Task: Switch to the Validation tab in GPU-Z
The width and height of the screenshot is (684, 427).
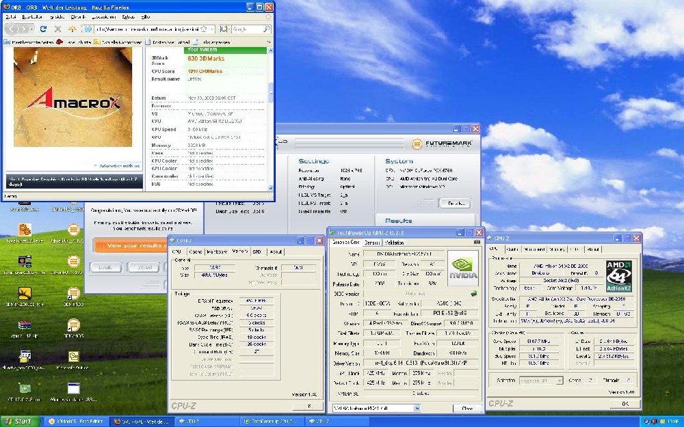Action: pos(395,243)
